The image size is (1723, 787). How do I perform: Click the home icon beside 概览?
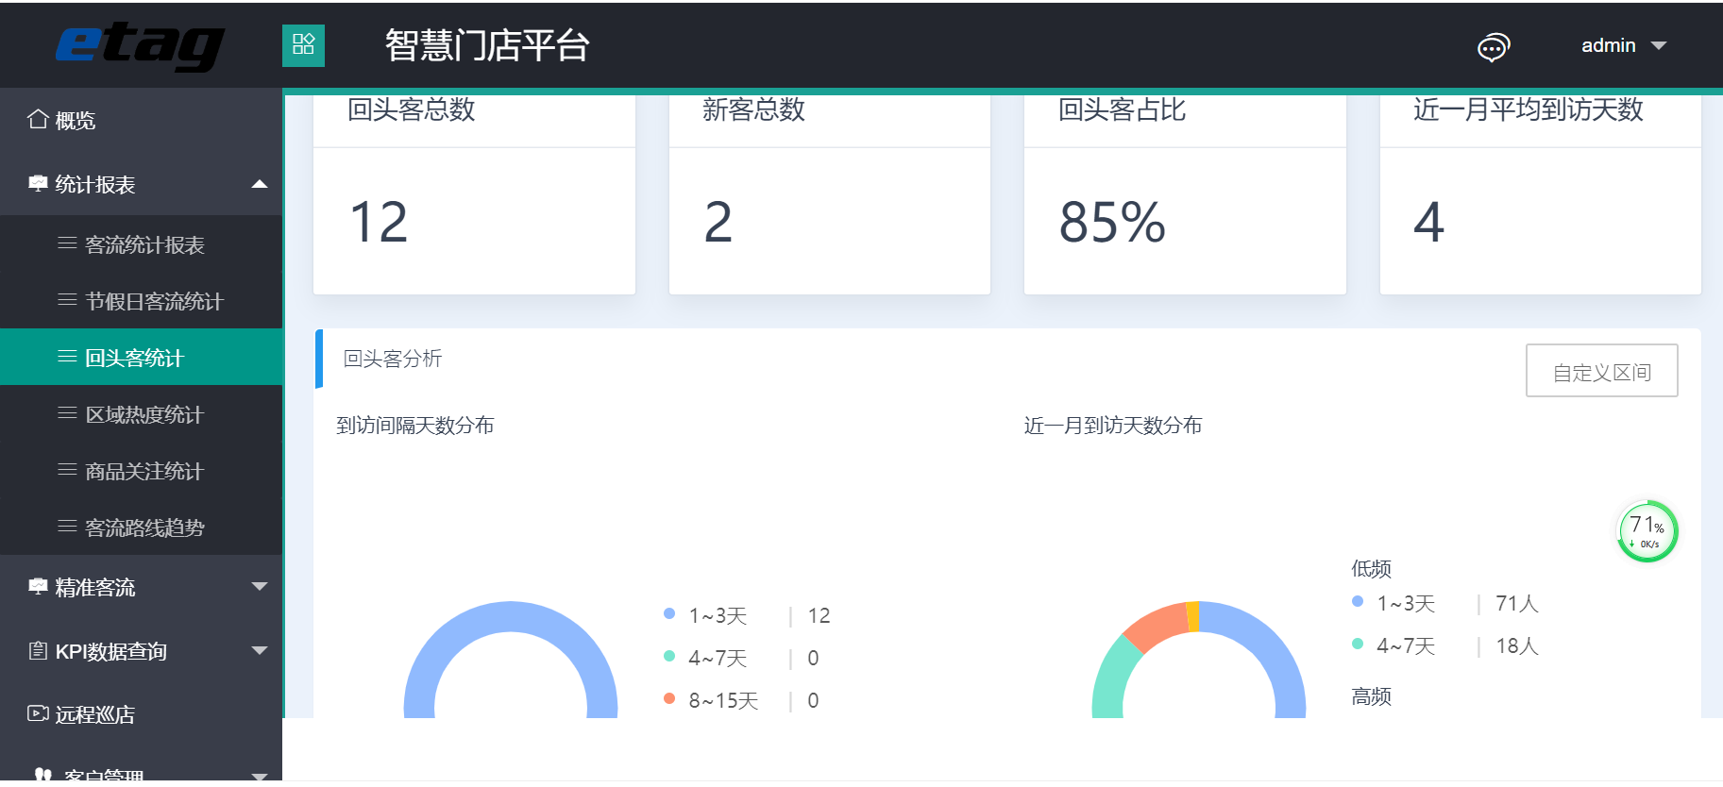click(x=38, y=119)
